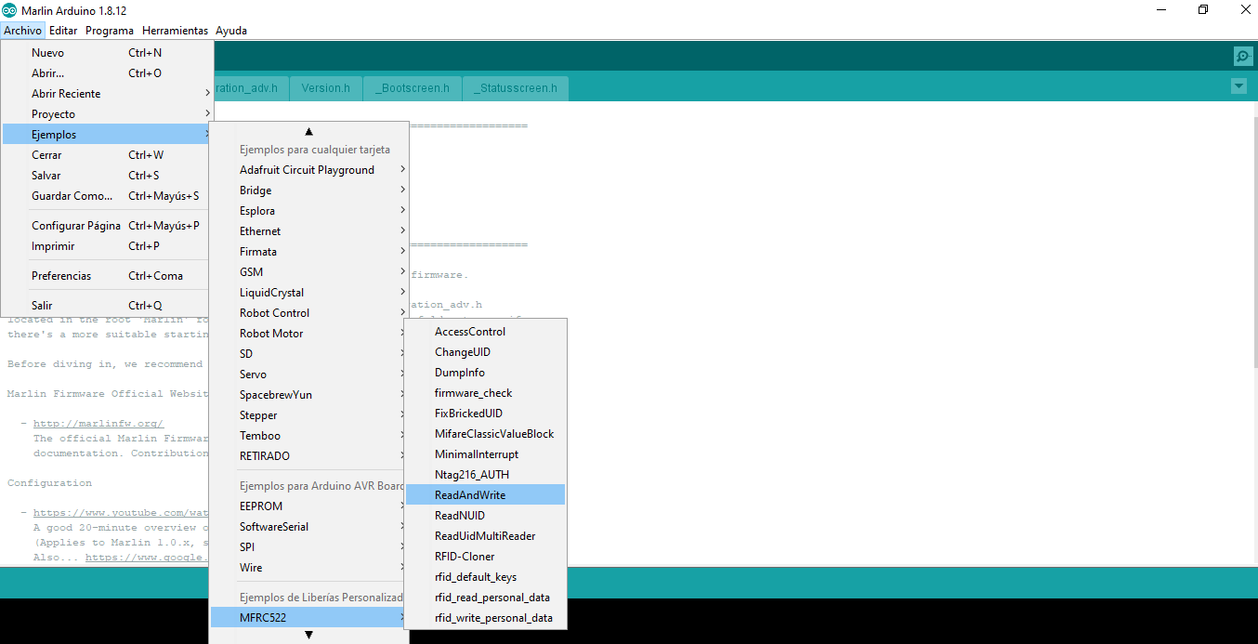Expand Esplora examples submenu

[309, 211]
